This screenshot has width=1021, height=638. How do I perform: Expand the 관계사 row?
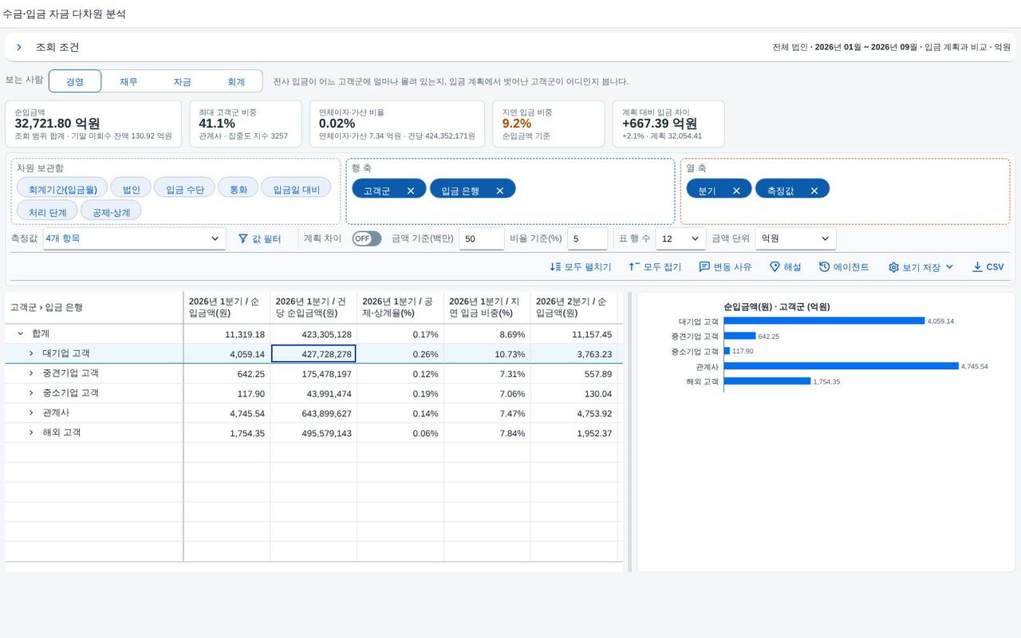[x=31, y=413]
